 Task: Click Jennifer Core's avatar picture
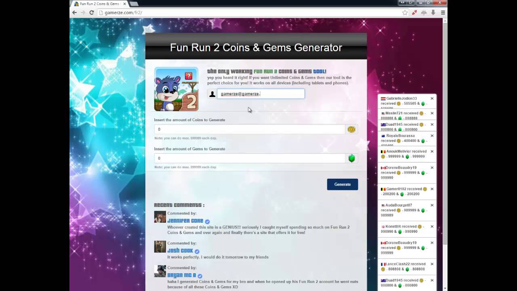(x=160, y=217)
